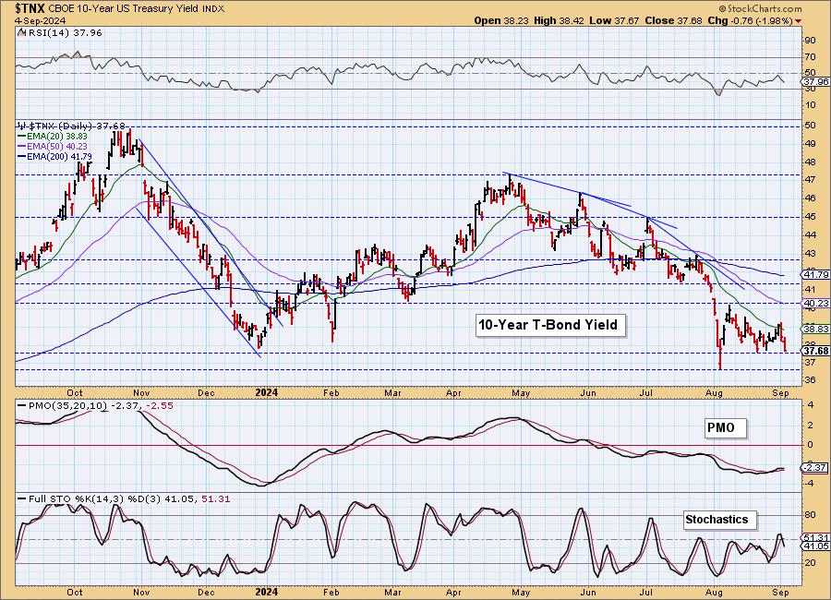Click the 47 level on the price axis
The width and height of the screenshot is (831, 600).
[x=811, y=180]
